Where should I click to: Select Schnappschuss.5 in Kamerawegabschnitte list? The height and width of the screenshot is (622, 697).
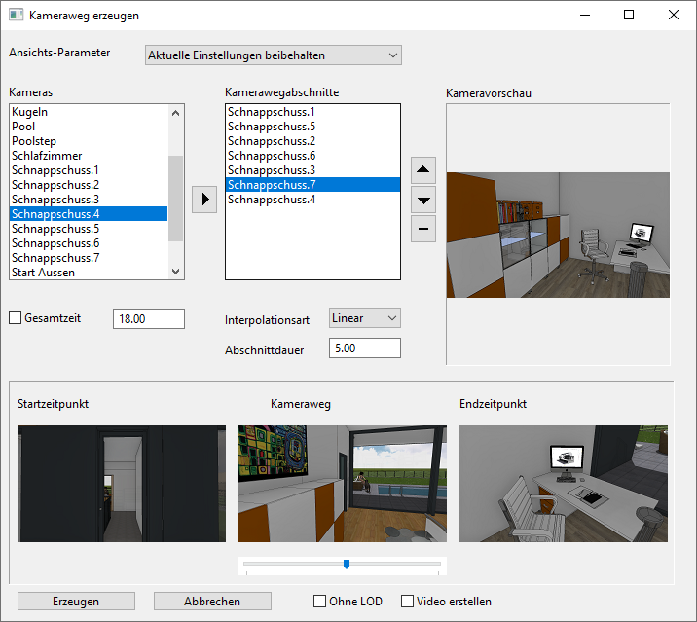click(272, 127)
